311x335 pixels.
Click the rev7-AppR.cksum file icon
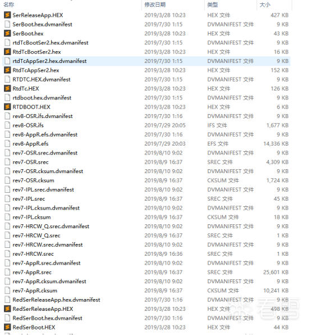[x=7, y=291]
